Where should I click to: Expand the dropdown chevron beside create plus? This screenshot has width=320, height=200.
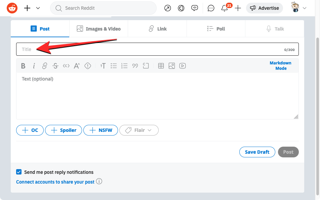38,8
